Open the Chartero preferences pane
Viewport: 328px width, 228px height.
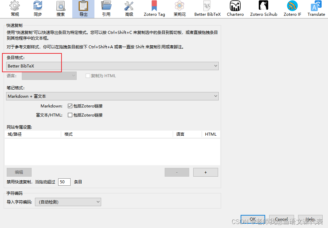(x=235, y=9)
